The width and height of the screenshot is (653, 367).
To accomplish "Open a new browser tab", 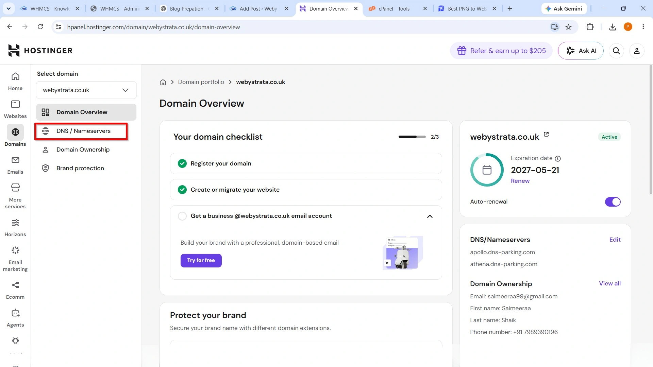I will click(509, 8).
